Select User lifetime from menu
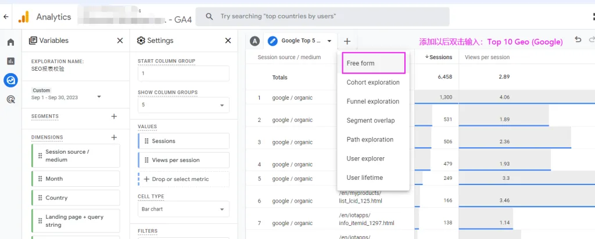 coord(373,178)
